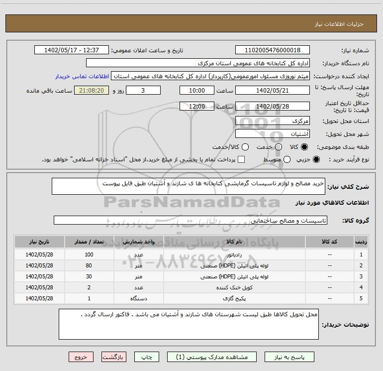Viewport: 383px width, 371px height.
Task: Click the تعداد / مقدار column header
Action: [89, 242]
